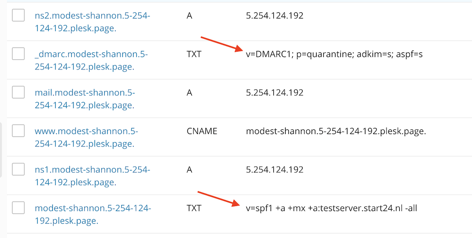Edit the www.modest-shannon record link
The image size is (472, 238).
(x=86, y=137)
